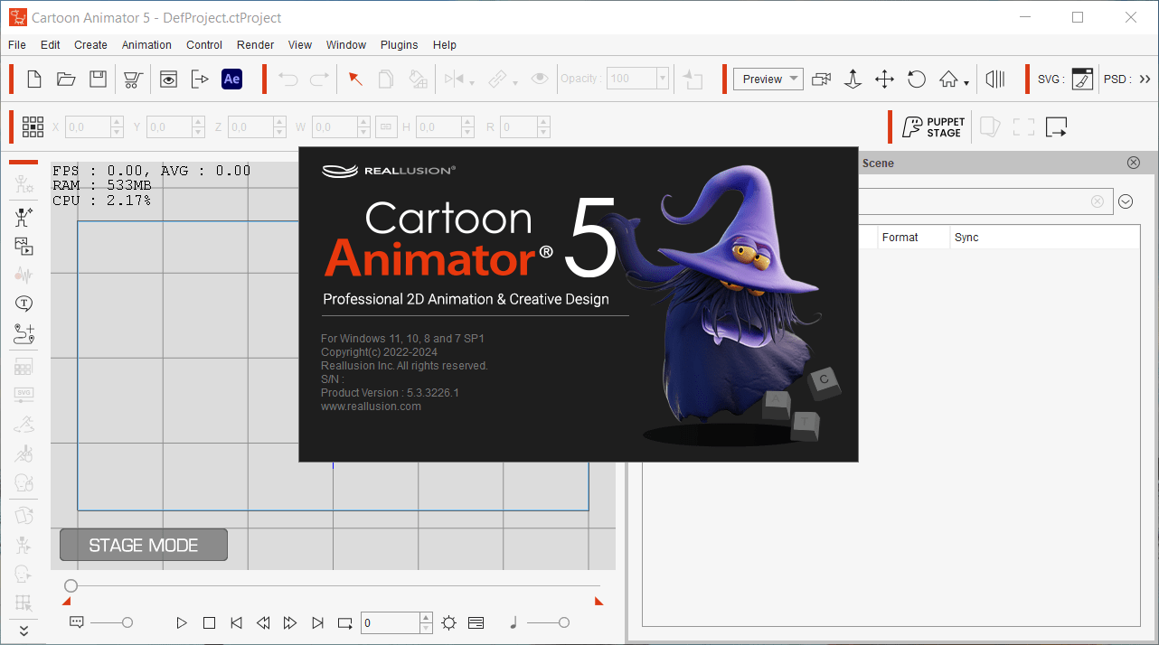This screenshot has height=645, width=1159.
Task: Jump to the start frame
Action: click(x=236, y=622)
